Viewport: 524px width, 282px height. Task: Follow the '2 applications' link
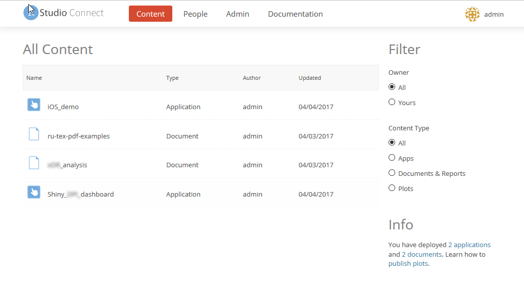[469, 245]
